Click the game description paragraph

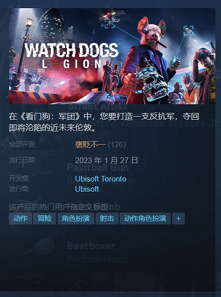(x=104, y=122)
